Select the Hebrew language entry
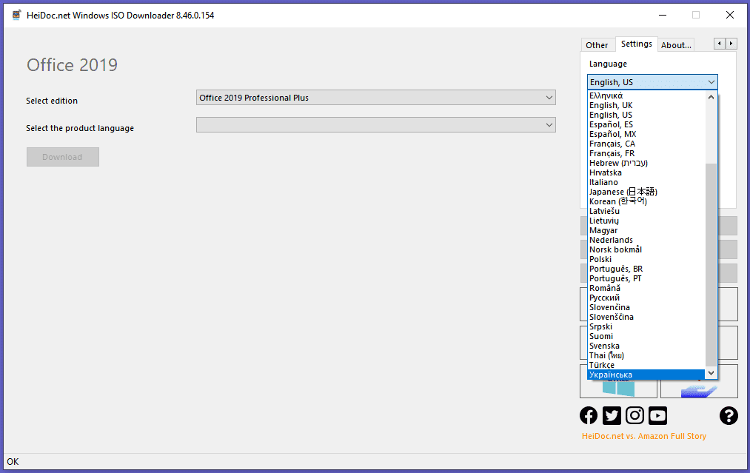 (x=646, y=163)
